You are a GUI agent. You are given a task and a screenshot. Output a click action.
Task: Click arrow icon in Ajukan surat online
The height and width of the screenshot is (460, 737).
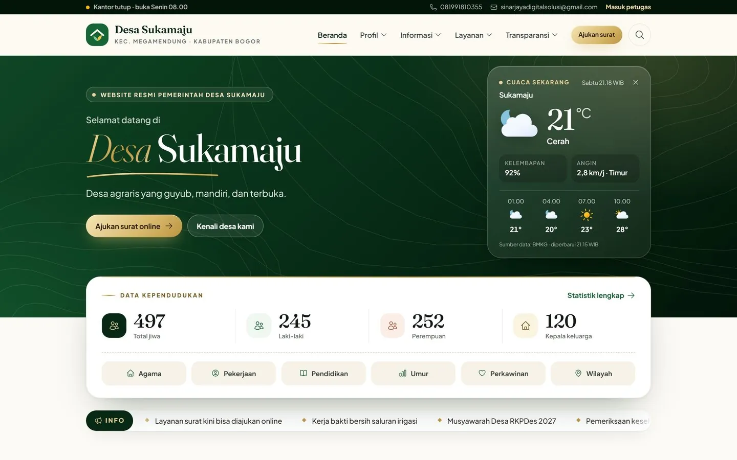(x=169, y=226)
